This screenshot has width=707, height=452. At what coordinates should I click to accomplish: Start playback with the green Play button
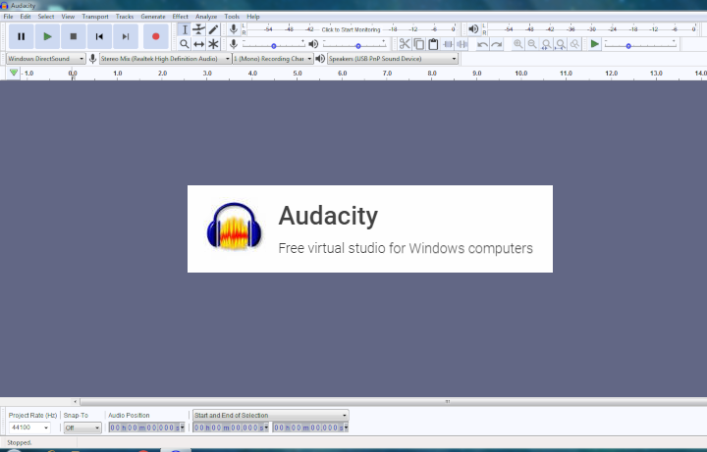47,36
